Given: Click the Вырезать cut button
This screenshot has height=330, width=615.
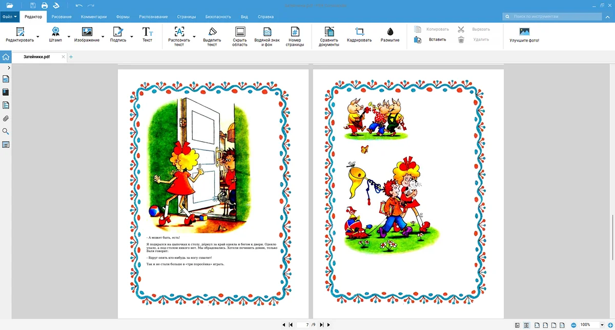Looking at the screenshot, I should pos(474,29).
